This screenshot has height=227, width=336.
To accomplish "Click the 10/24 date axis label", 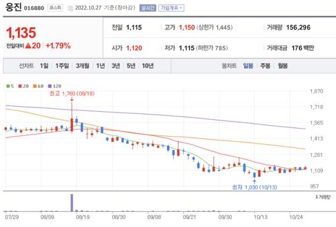I will point(296,217).
